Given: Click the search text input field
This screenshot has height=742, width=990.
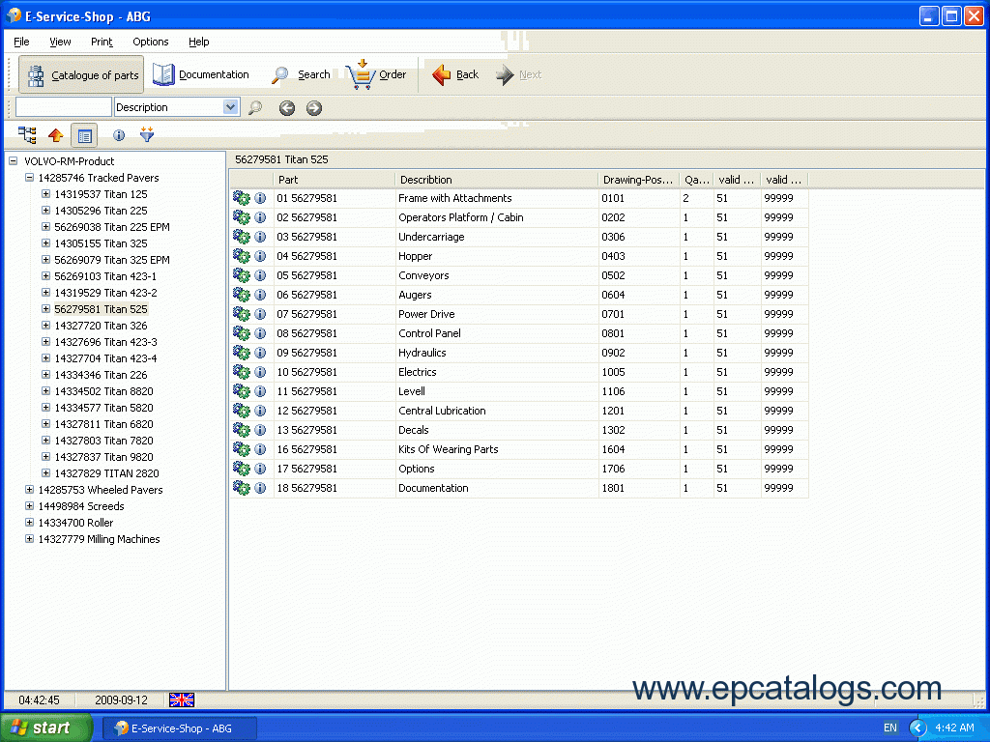Looking at the screenshot, I should coord(63,107).
